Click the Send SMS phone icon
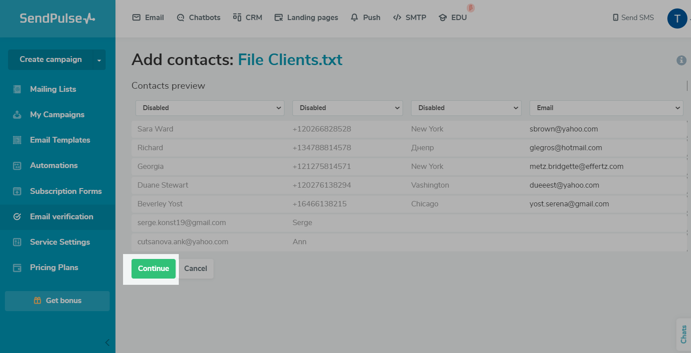This screenshot has height=353, width=691. click(616, 18)
